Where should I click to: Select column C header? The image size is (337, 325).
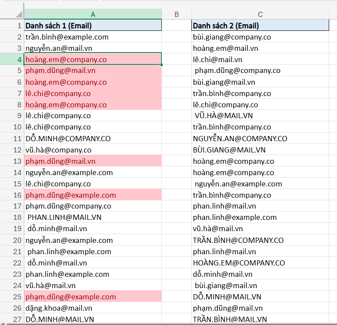coord(260,14)
